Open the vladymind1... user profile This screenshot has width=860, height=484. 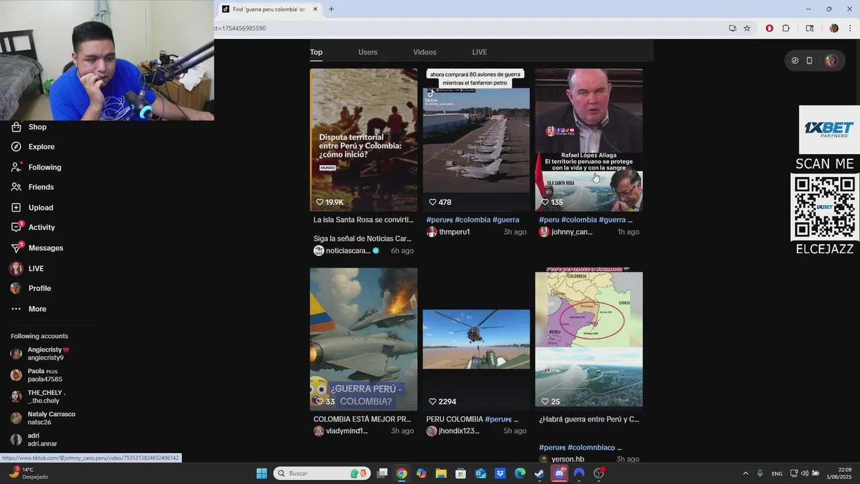347,431
